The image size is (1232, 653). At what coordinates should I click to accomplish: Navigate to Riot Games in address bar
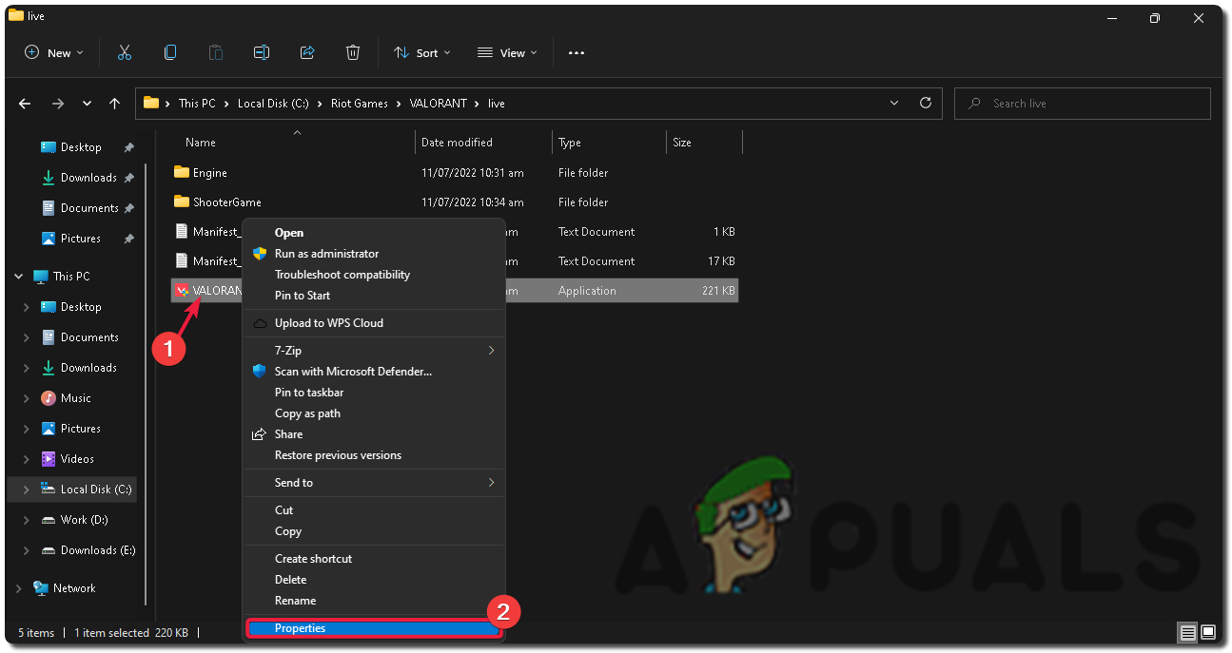point(359,104)
